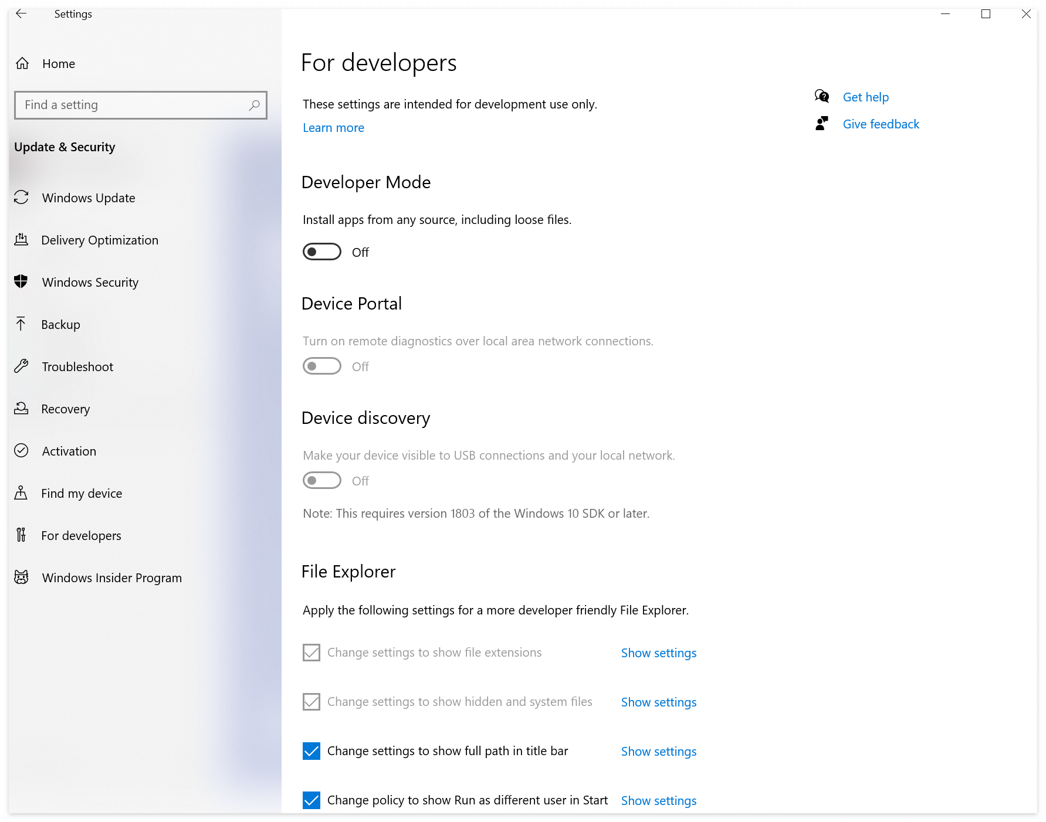Click the Windows Security shield icon
The width and height of the screenshot is (1046, 822).
pos(21,282)
